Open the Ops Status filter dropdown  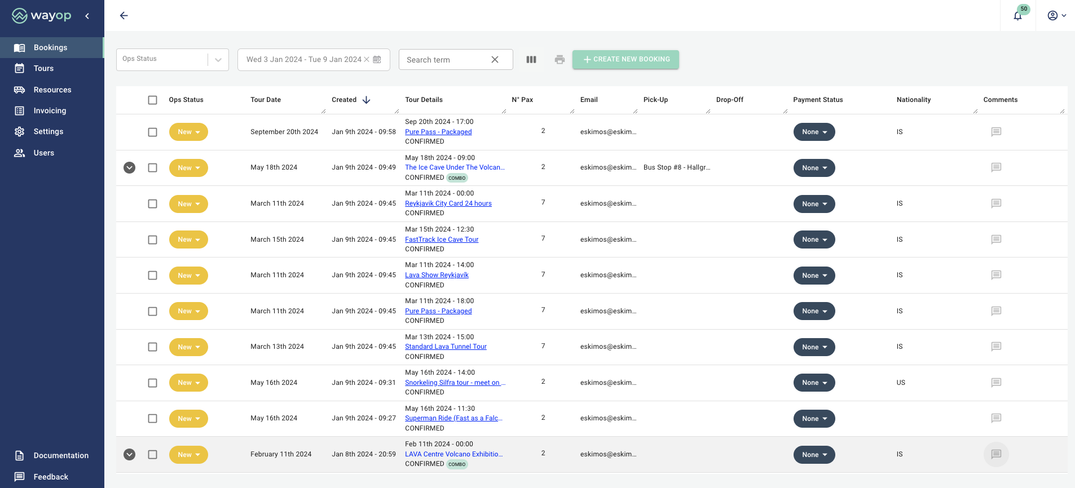pos(218,60)
